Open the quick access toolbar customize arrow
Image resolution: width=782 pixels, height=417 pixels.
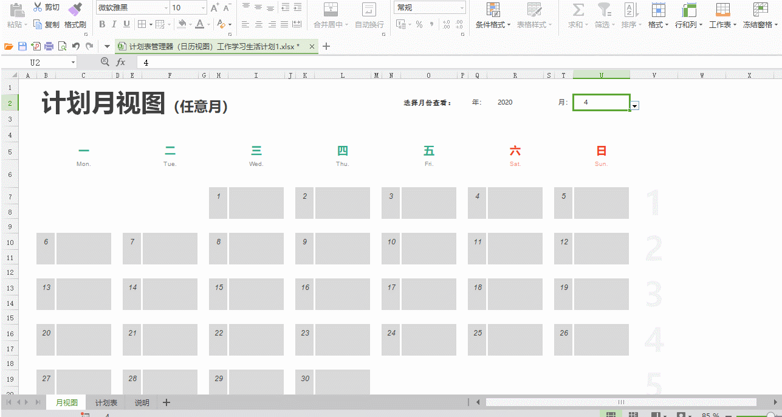107,46
